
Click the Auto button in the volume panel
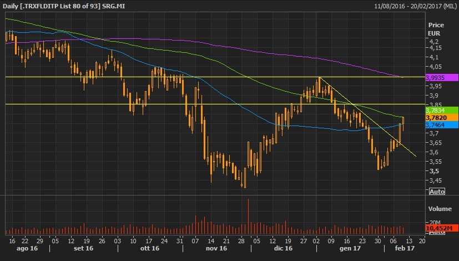pos(437,232)
